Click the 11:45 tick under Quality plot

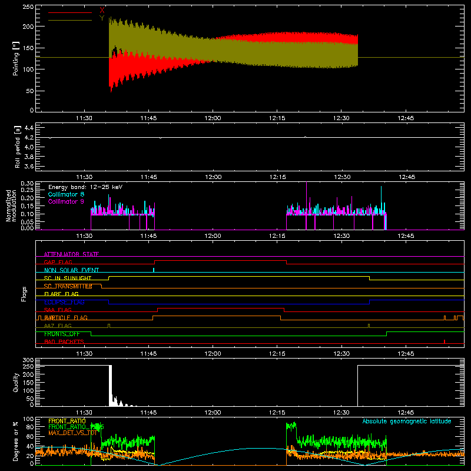[148, 413]
